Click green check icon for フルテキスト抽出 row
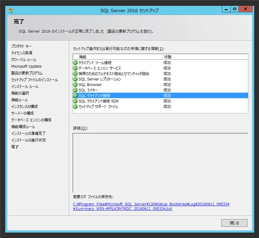 [75, 74]
